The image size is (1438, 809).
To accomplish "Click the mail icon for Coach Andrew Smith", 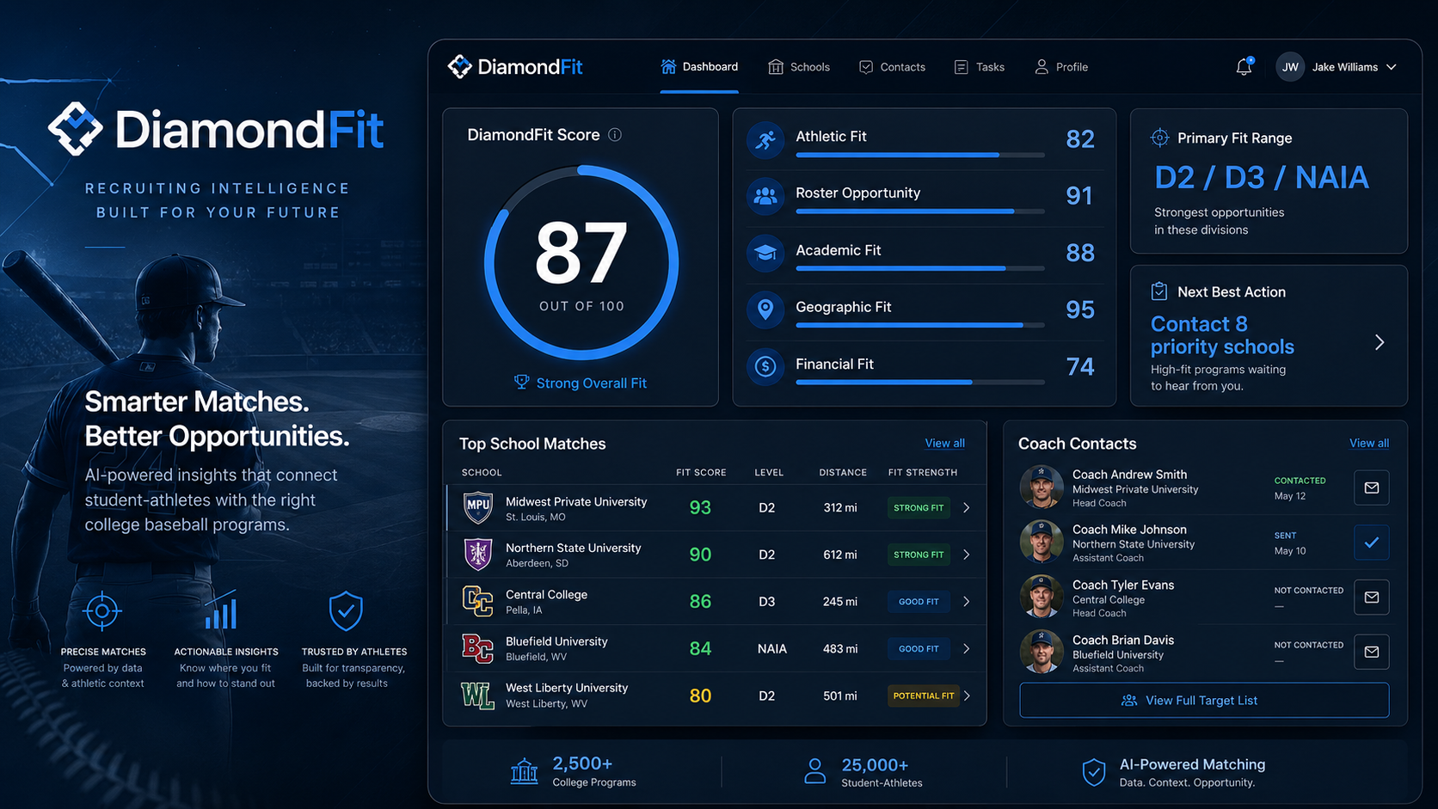I will (x=1372, y=487).
